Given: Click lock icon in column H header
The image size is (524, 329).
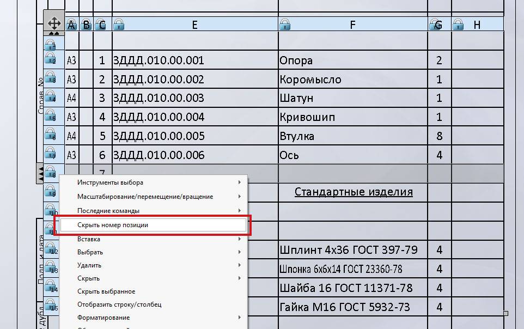Looking at the screenshot, I should pyautogui.click(x=459, y=25).
